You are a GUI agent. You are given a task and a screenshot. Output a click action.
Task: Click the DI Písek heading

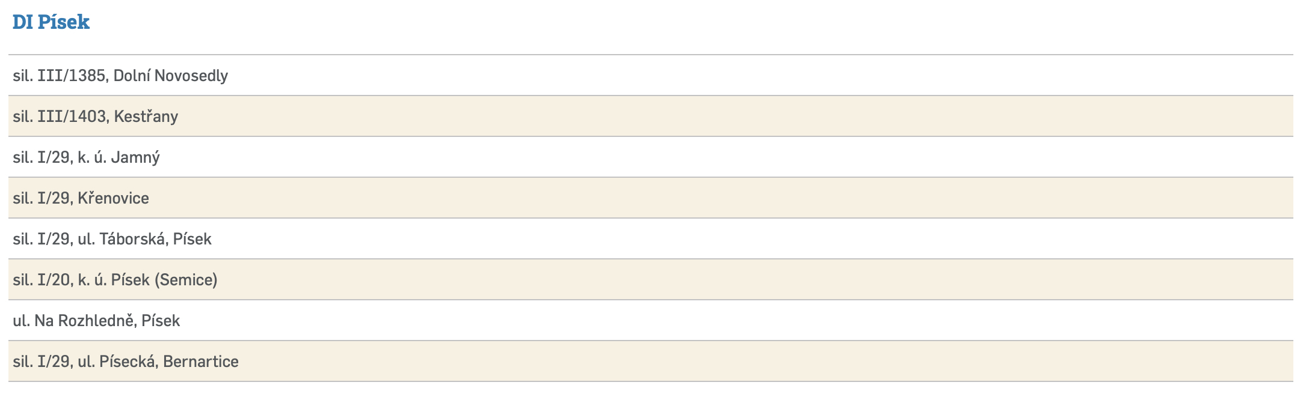(x=51, y=22)
